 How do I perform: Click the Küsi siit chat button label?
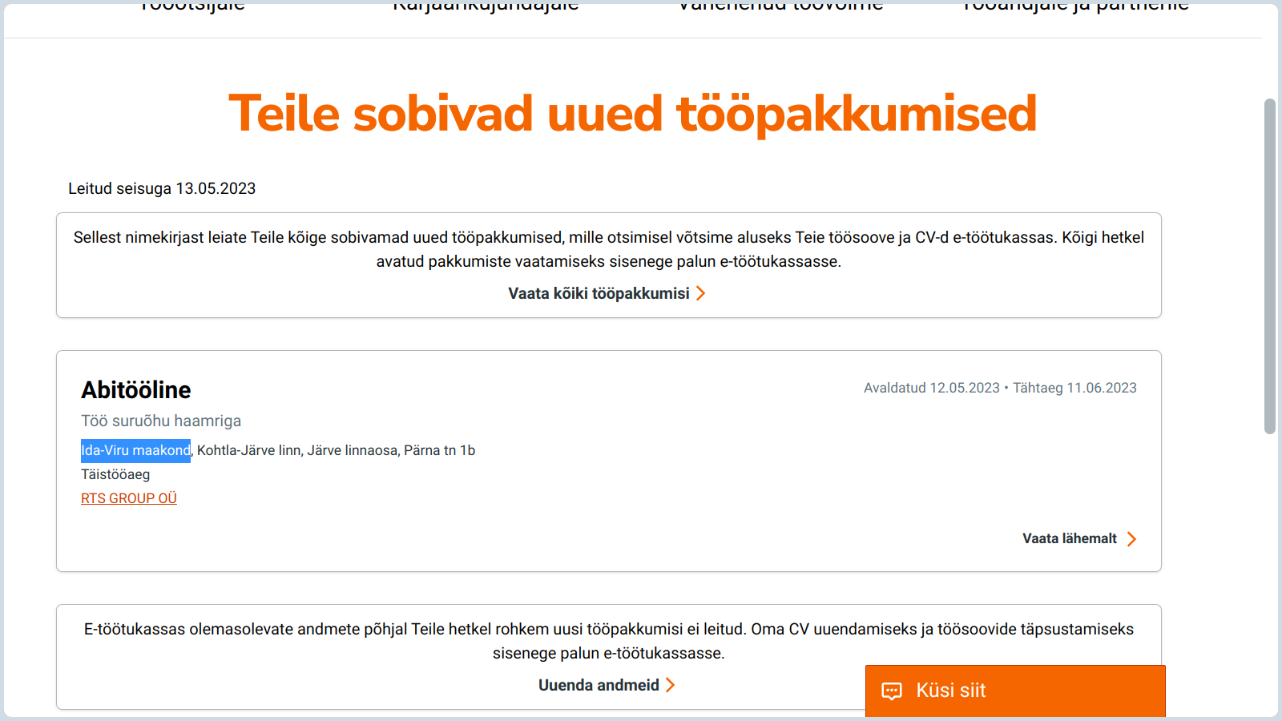pos(951,691)
